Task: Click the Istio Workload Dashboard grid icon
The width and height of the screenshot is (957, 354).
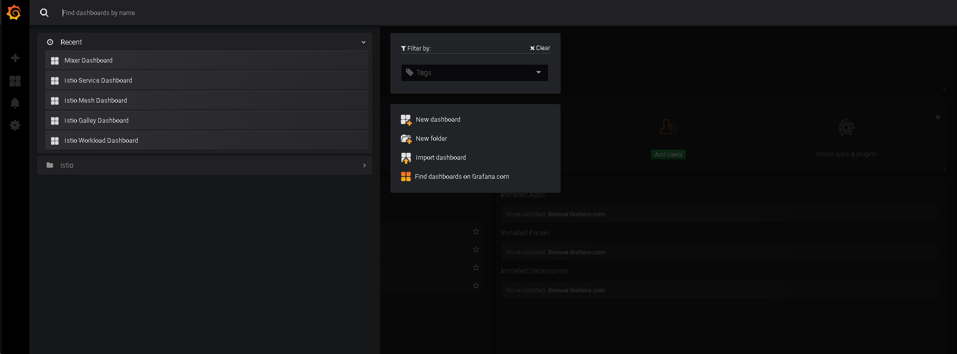Action: click(x=55, y=141)
